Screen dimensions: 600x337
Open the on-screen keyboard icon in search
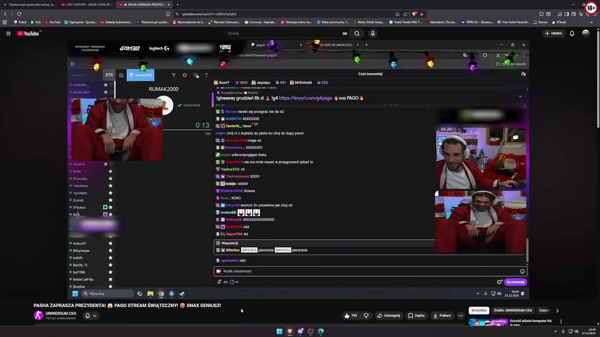(x=345, y=33)
